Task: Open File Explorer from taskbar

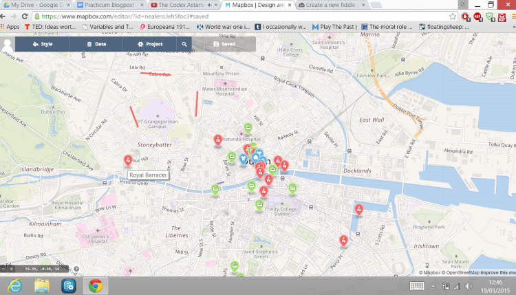Action: [42, 286]
